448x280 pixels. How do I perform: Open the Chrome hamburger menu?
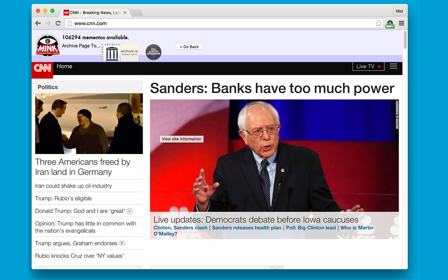(x=401, y=23)
